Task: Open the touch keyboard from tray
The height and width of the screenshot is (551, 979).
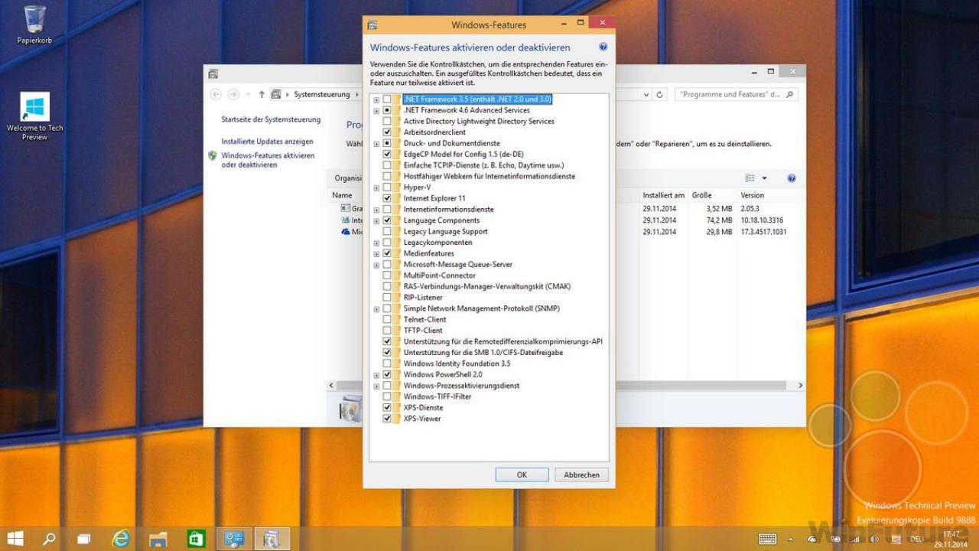Action: click(767, 539)
